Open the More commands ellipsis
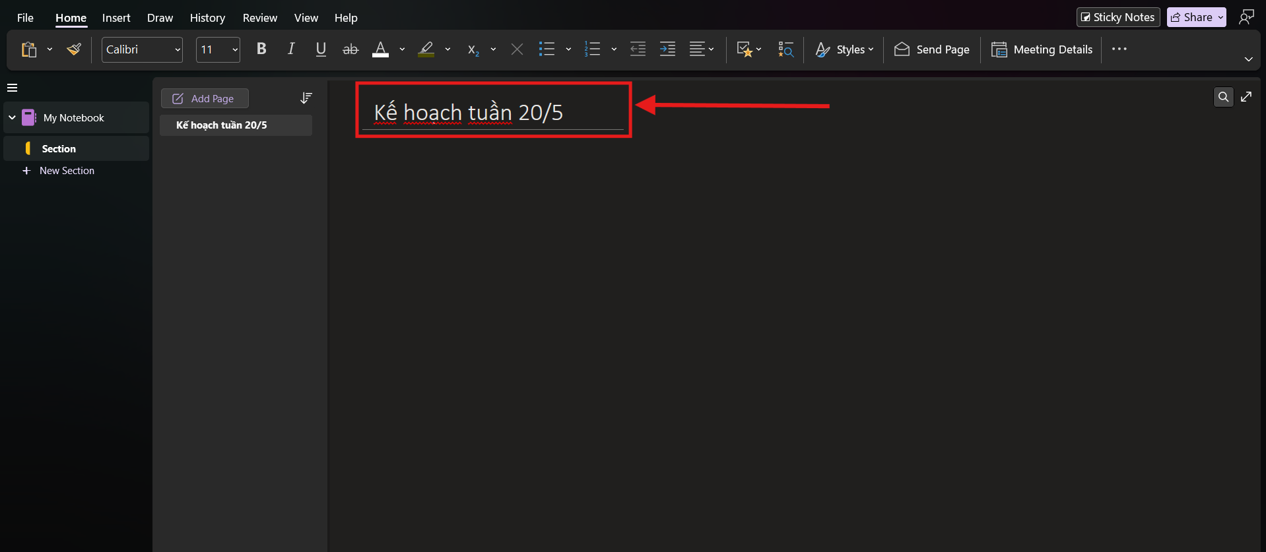 tap(1119, 49)
